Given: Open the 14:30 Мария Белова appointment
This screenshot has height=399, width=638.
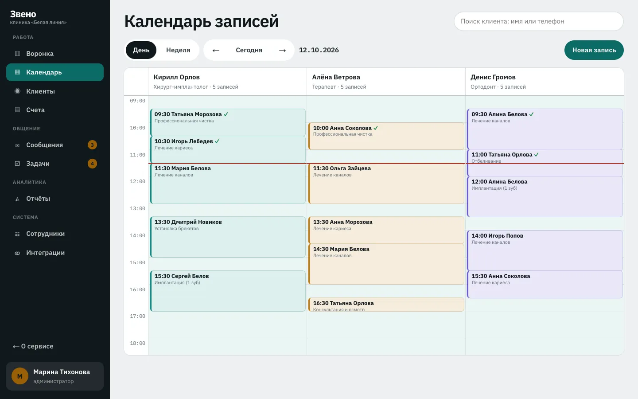Looking at the screenshot, I should pyautogui.click(x=386, y=264).
